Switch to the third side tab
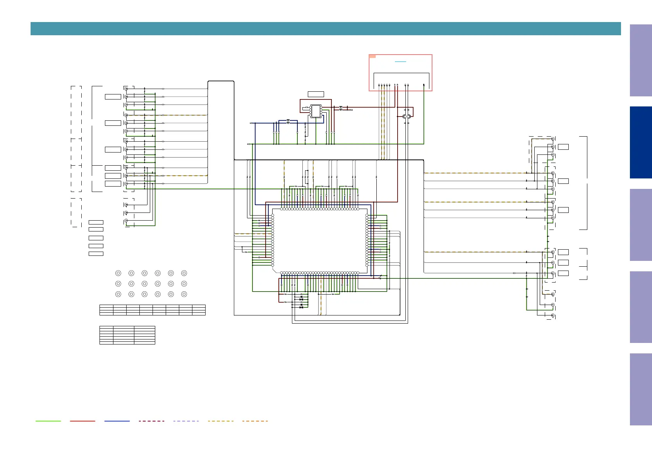This screenshot has width=652, height=461. point(640,225)
